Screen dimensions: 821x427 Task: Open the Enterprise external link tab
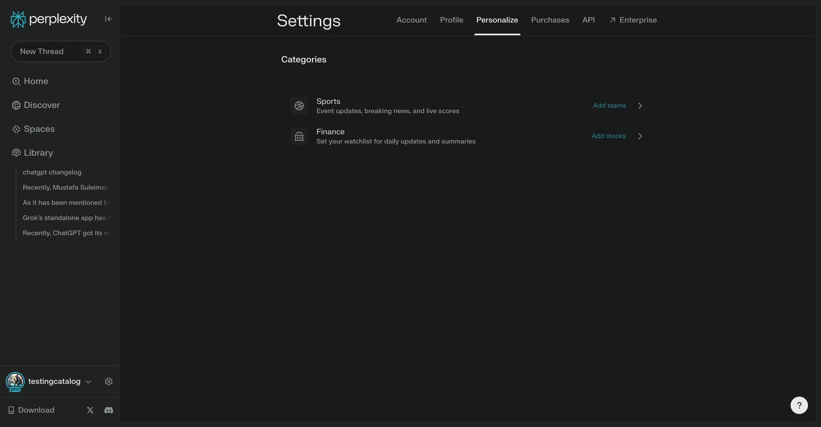point(633,20)
